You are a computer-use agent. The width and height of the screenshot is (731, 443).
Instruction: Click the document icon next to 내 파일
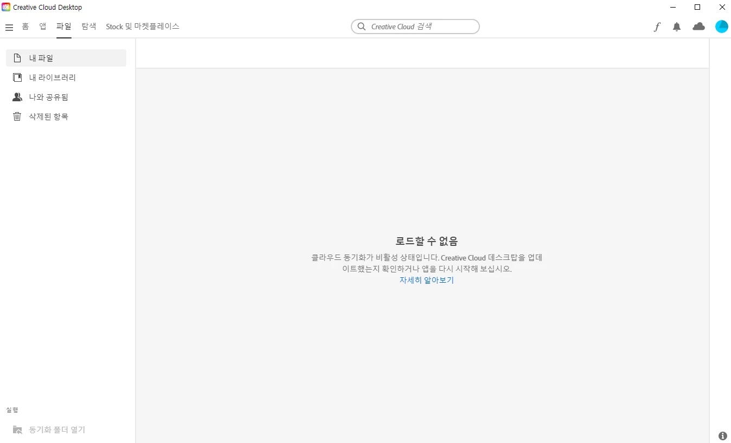pos(17,58)
